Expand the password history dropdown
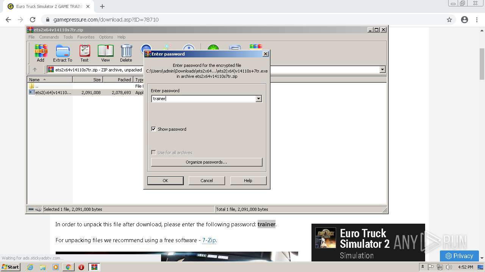 [258, 99]
